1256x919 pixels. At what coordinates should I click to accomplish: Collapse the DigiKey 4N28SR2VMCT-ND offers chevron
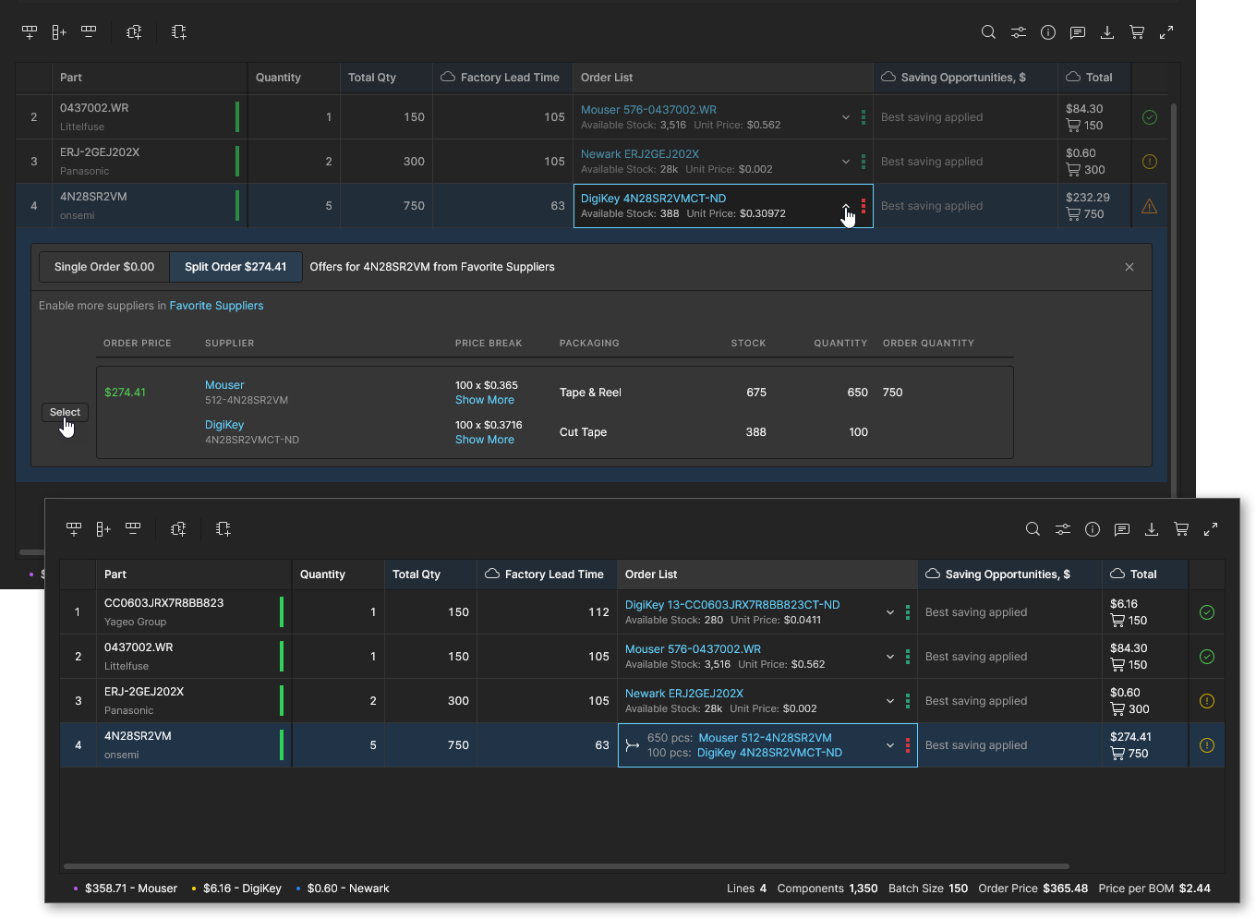(x=846, y=206)
